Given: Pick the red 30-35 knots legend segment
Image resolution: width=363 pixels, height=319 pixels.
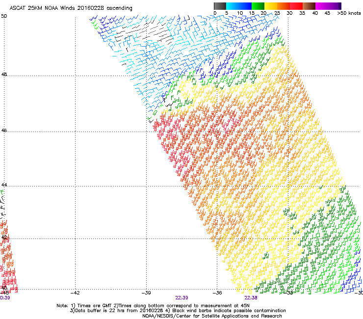Looking at the screenshot, I should 296,6.
